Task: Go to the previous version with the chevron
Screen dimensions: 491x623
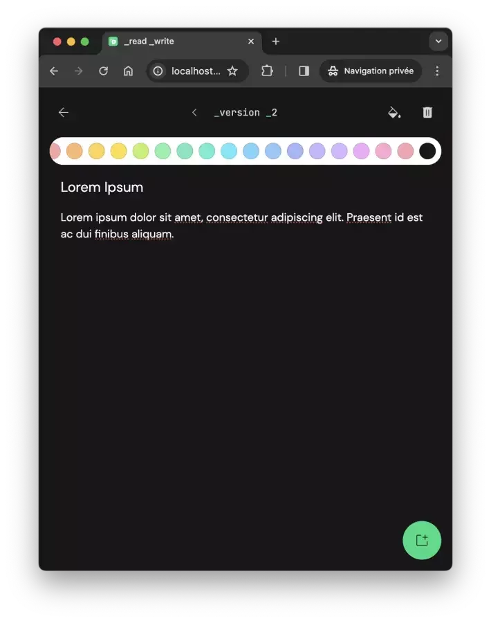Action: (x=194, y=112)
